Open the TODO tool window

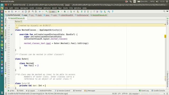(20, 91)
